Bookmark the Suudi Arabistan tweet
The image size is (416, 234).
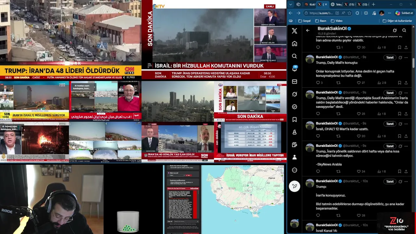click(399, 114)
